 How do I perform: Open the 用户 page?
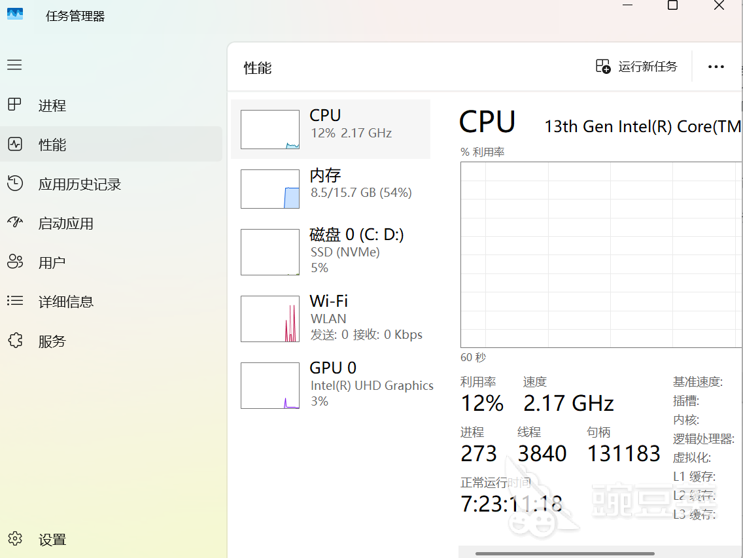pyautogui.click(x=111, y=262)
